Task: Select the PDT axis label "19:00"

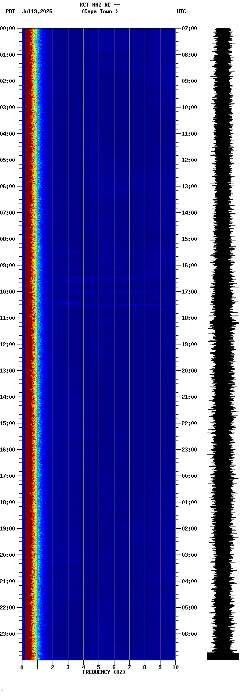Action: click(x=7, y=529)
